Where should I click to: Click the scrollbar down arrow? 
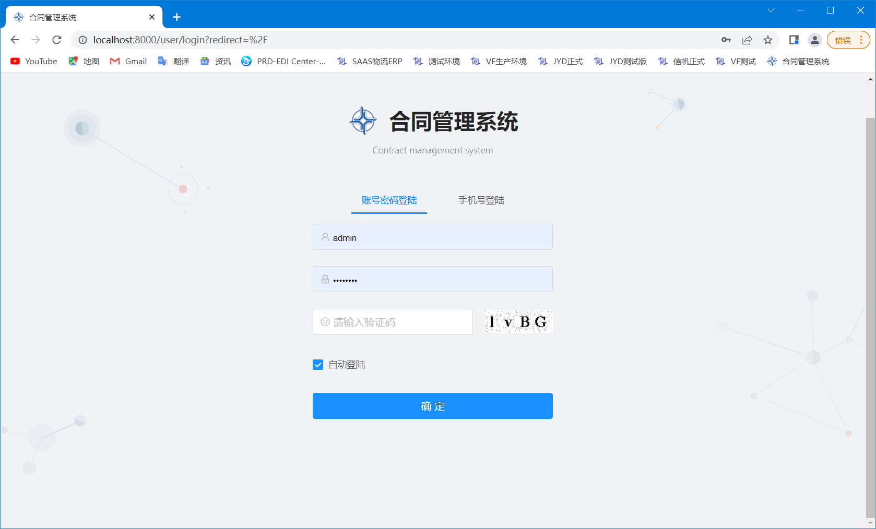click(870, 523)
